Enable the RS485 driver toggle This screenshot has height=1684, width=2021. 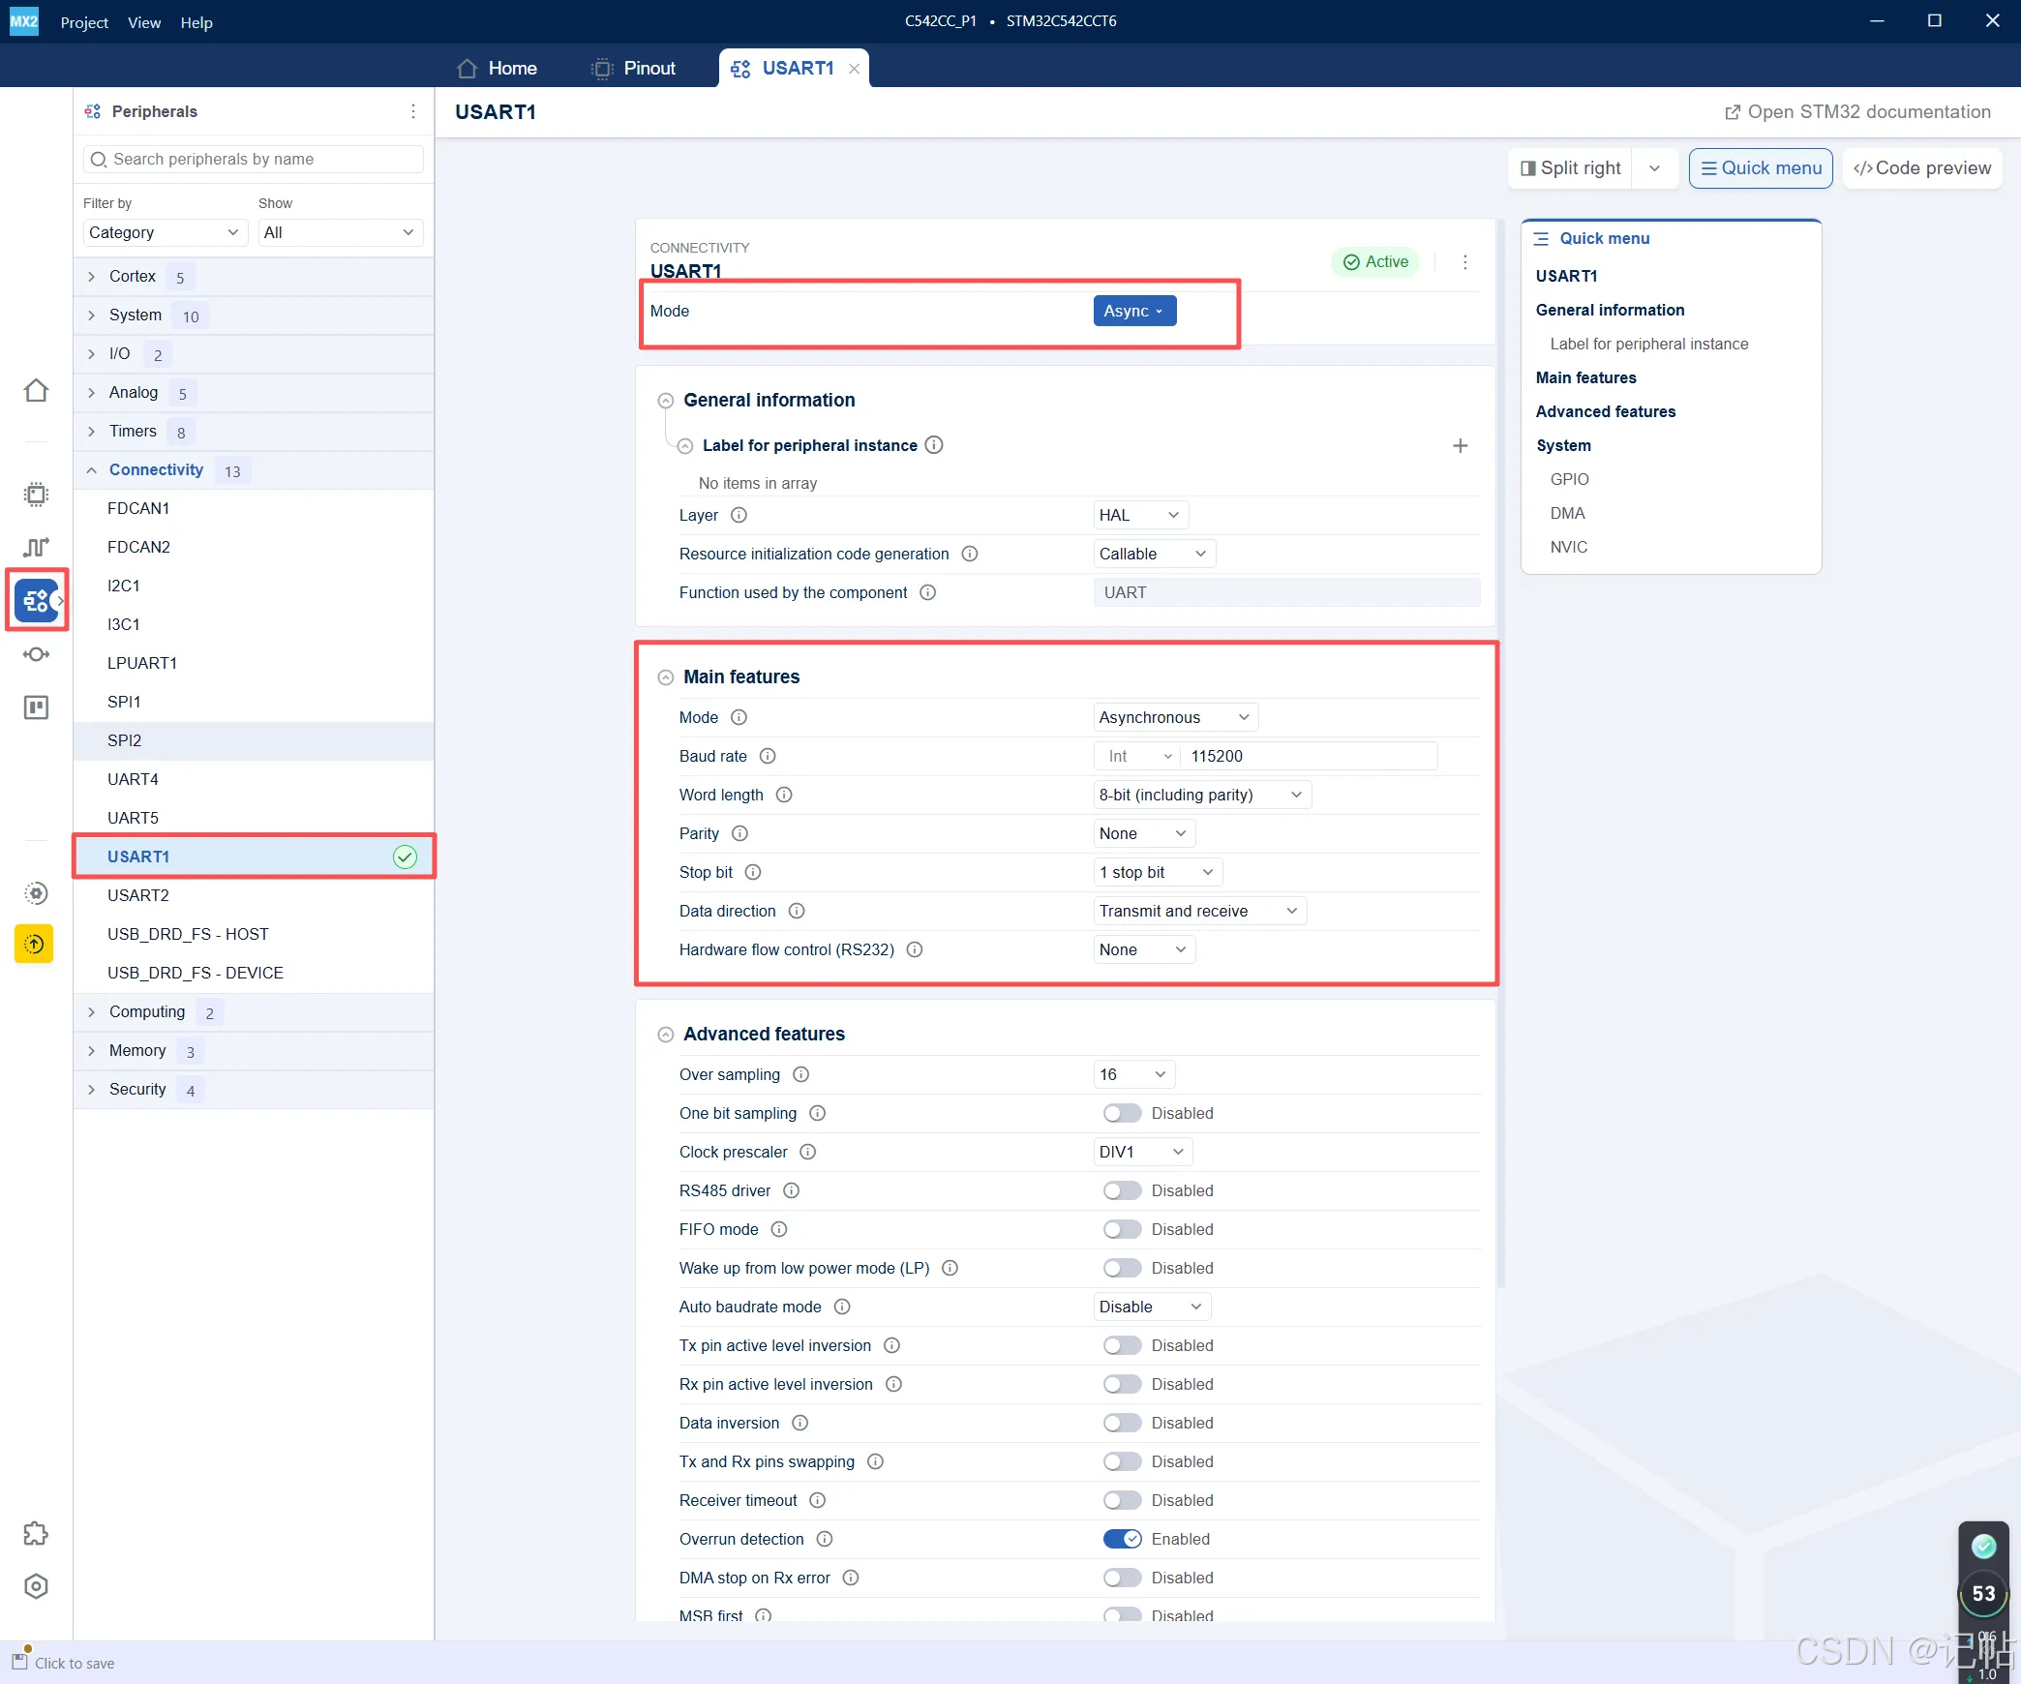click(x=1123, y=1190)
